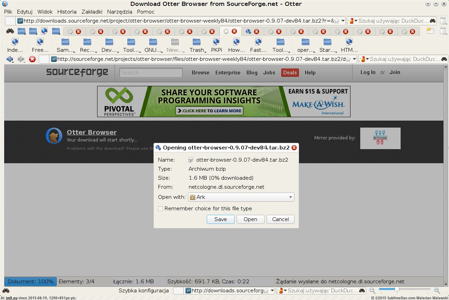Click the grey forward arrow button
This screenshot has height=300, width=449.
(21, 59)
